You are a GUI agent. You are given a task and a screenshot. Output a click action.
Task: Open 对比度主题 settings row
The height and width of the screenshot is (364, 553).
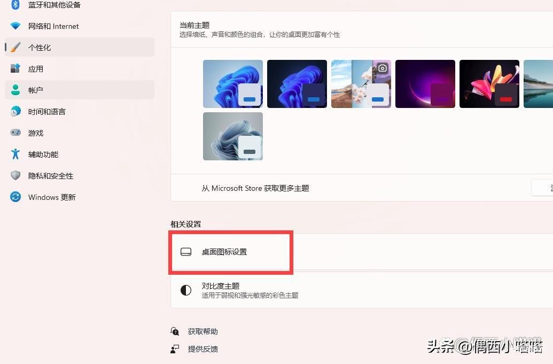(362, 290)
